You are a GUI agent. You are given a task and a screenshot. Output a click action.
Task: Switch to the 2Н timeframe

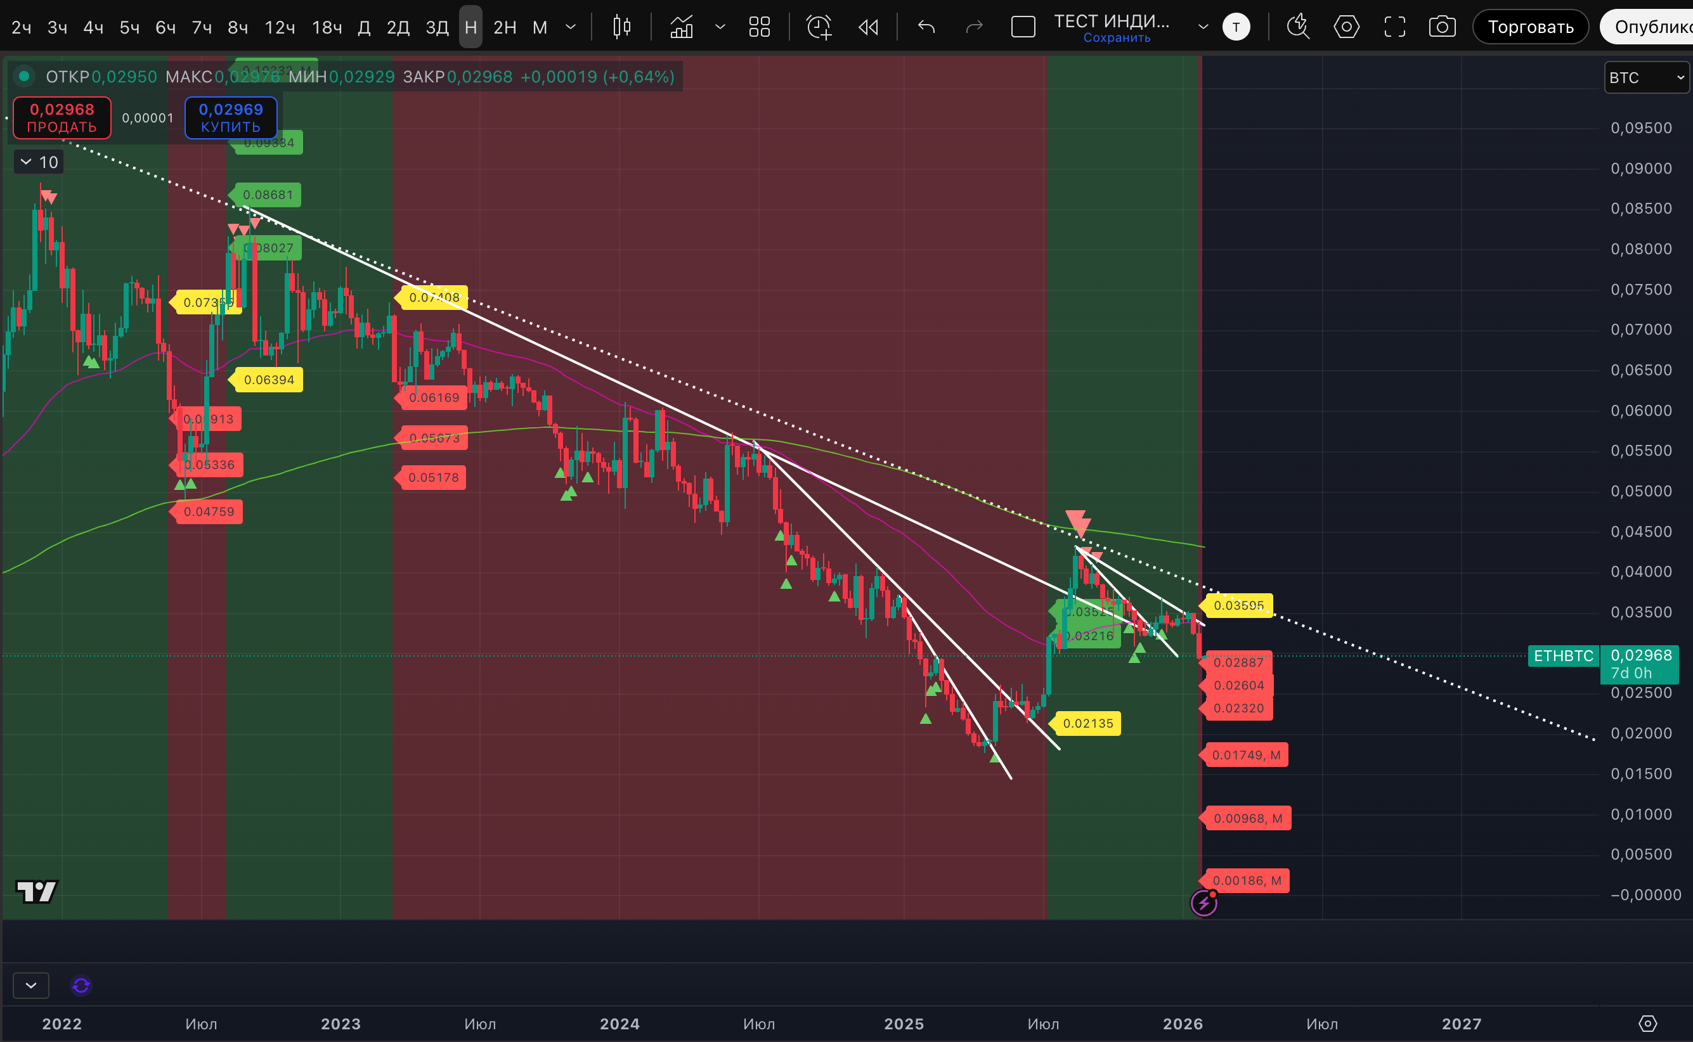505,27
